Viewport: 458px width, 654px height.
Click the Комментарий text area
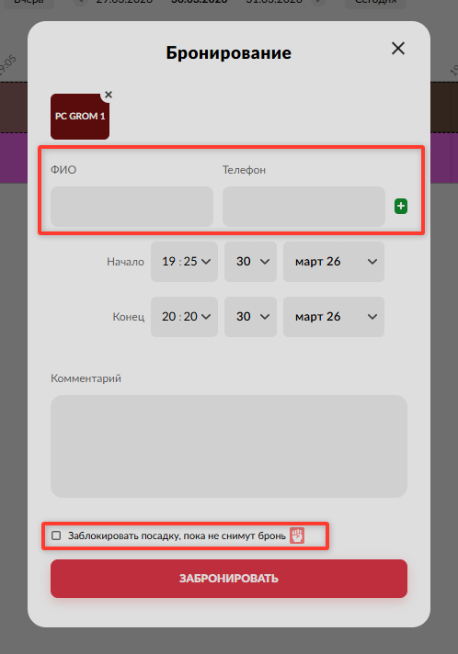(229, 446)
